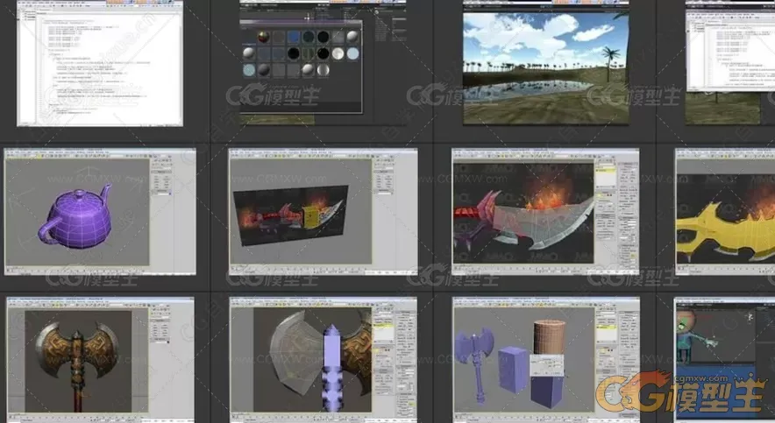The height and width of the screenshot is (423, 775).
Task: Open the zombie character thumbnail at bottom right
Action: pos(724,359)
